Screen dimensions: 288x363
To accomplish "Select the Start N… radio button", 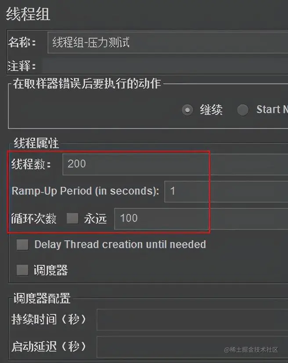I will click(x=243, y=110).
